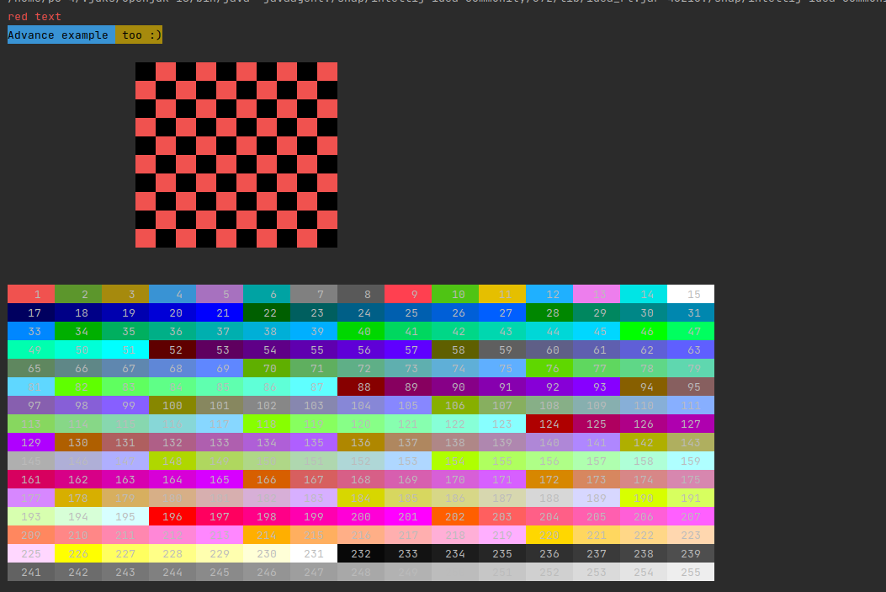The height and width of the screenshot is (592, 886).
Task: Click the light cyan cell 159
Action: click(x=691, y=461)
